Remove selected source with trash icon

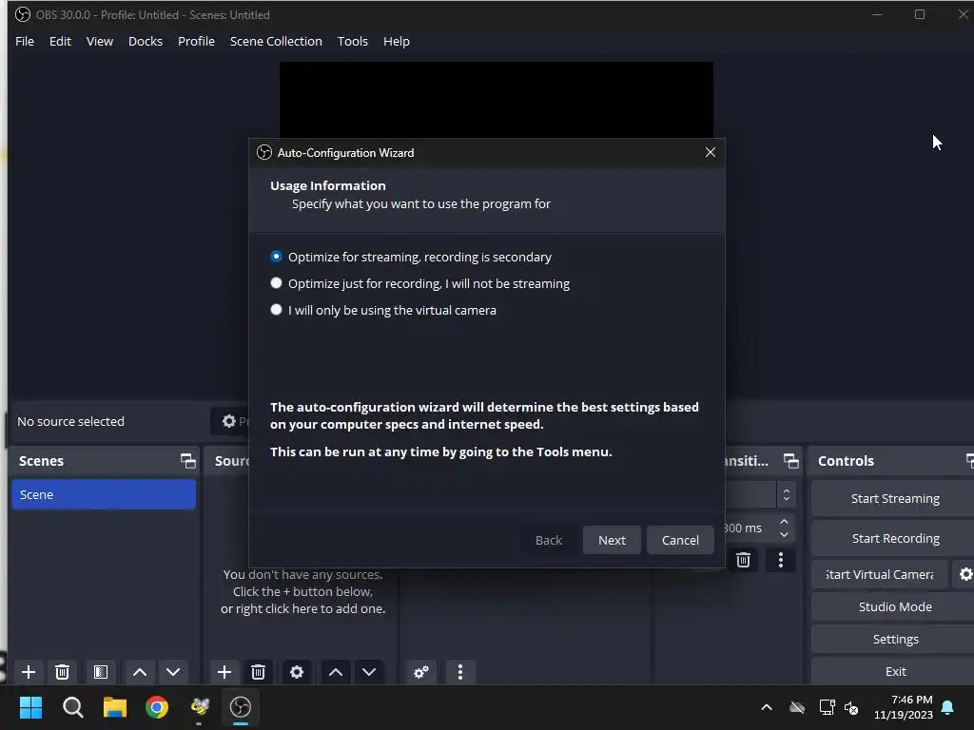(x=259, y=672)
